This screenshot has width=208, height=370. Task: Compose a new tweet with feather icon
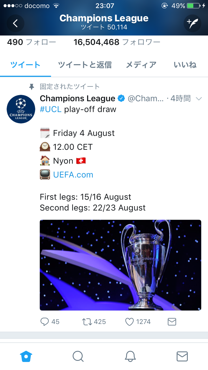point(192,23)
